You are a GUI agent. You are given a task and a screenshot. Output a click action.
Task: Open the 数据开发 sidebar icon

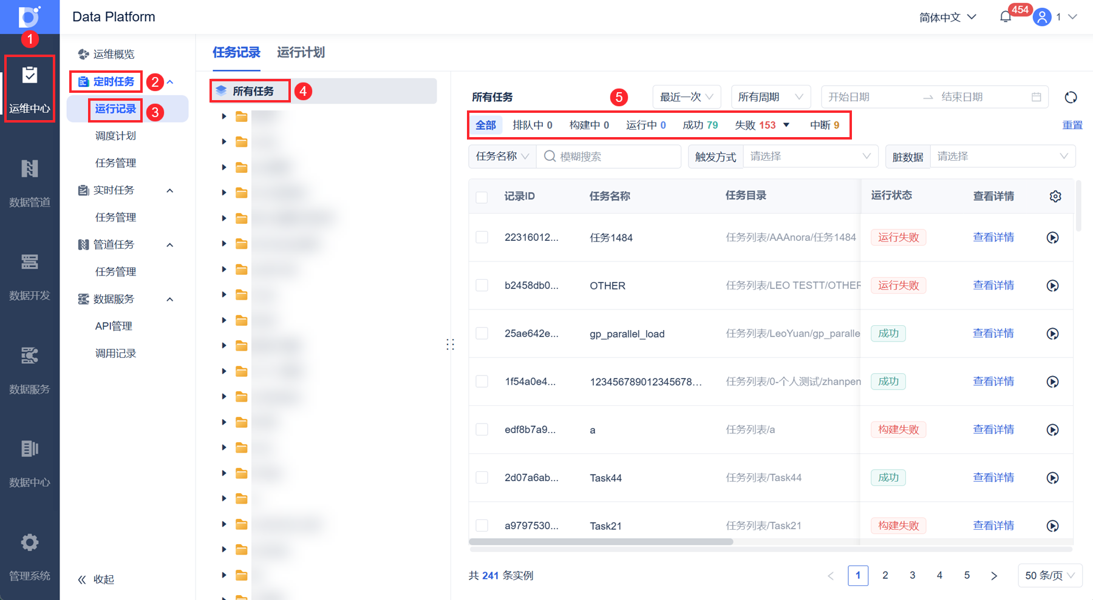tap(30, 262)
